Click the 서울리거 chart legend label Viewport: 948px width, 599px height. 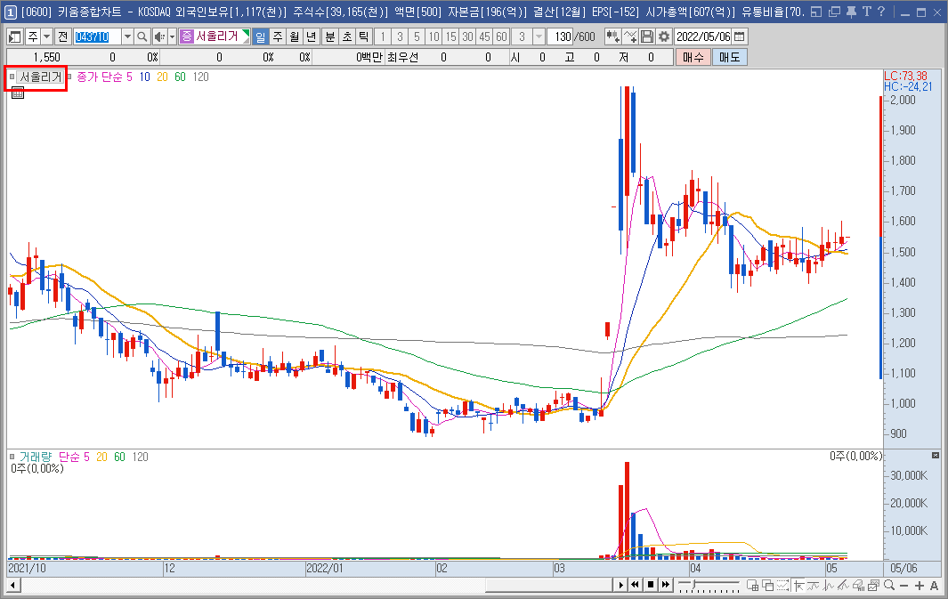coord(40,77)
